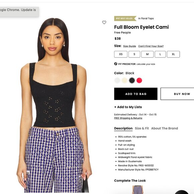Viewport: 194px width, 194px height.
Task: Click the Fit Predictor icon
Action: pyautogui.click(x=115, y=64)
